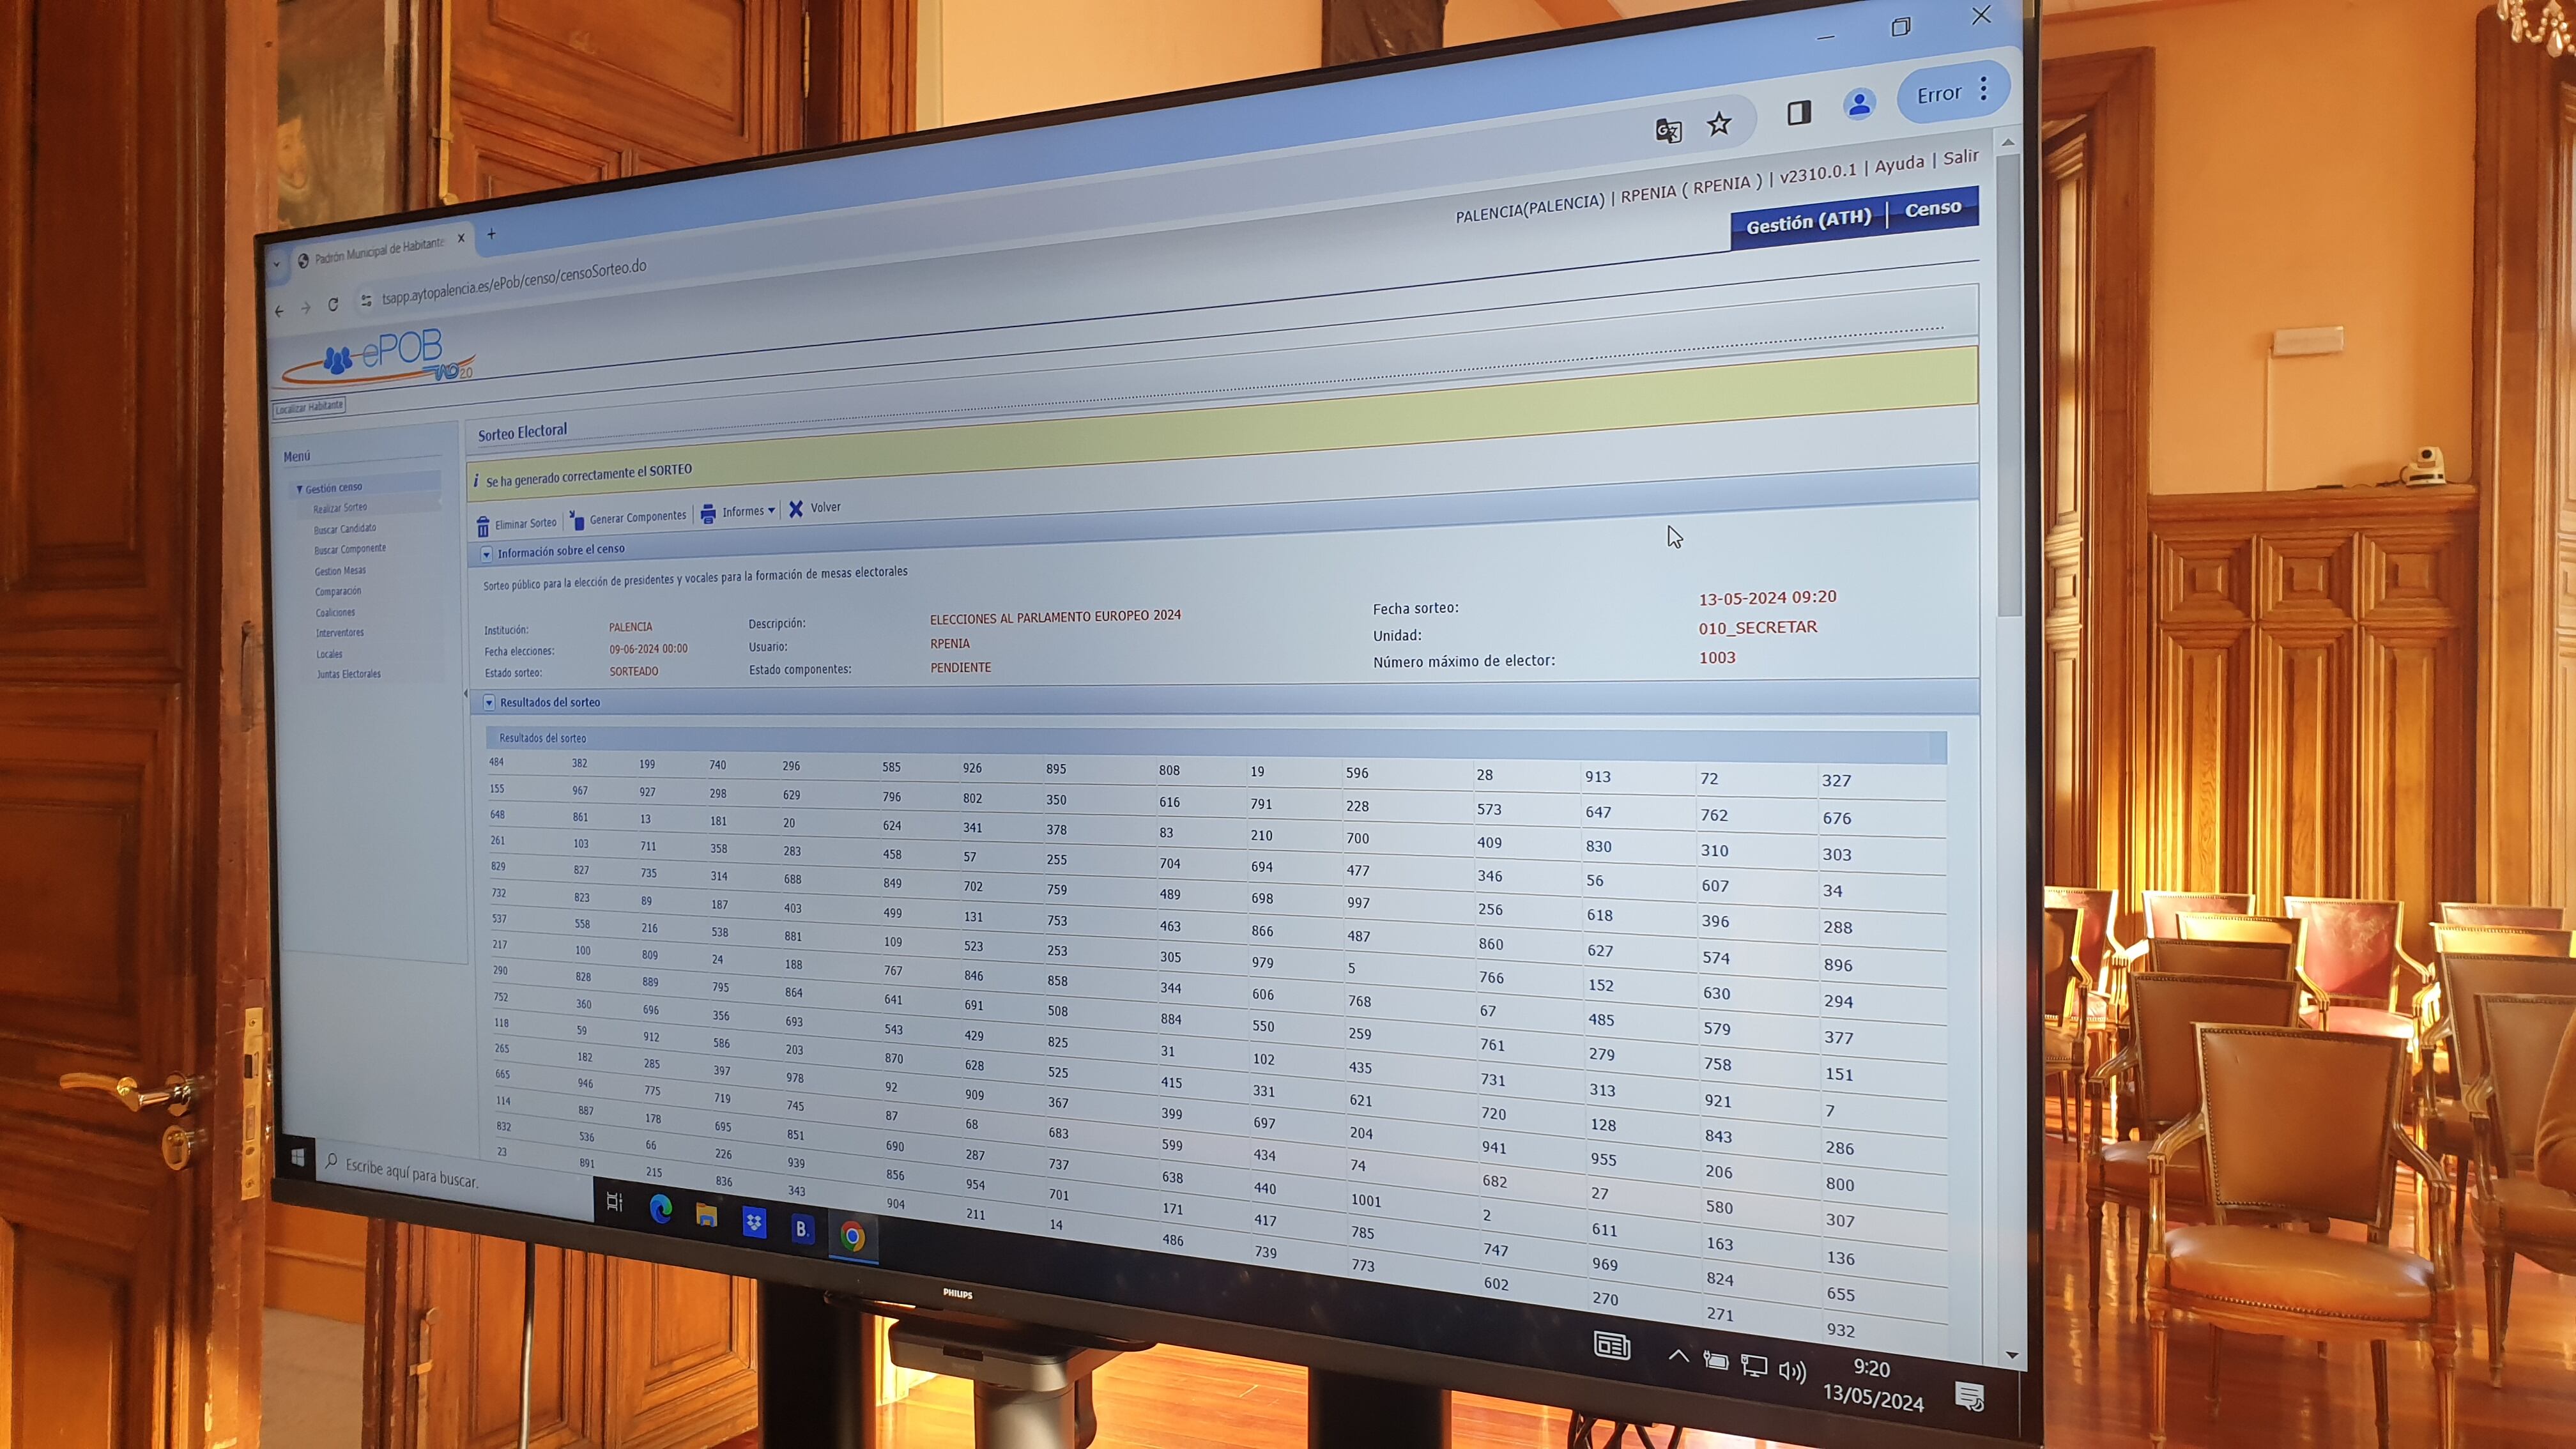
Task: Click the page vertical scrollbar thumb
Action: click(2008, 385)
